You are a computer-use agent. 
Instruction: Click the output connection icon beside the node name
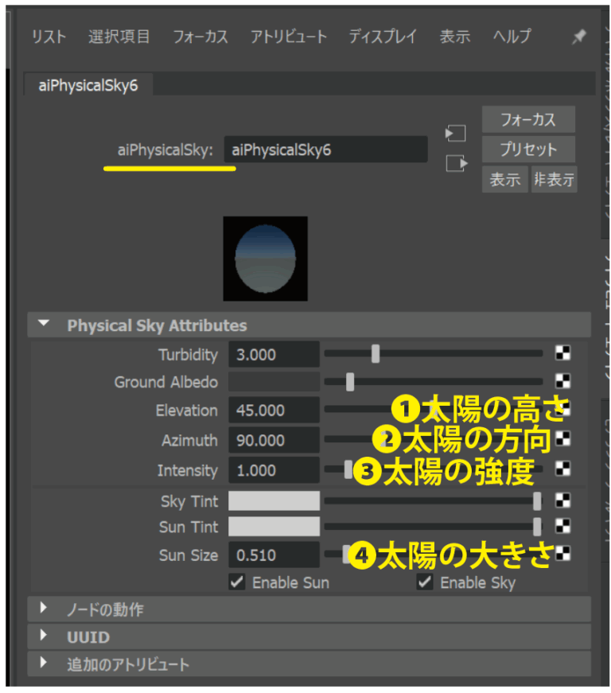(x=456, y=163)
